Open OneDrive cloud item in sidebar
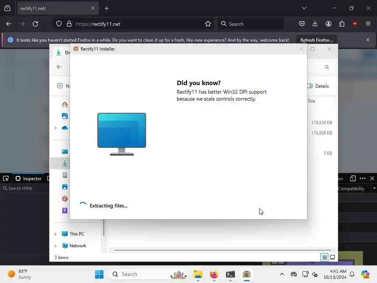This screenshot has width=377, height=283. point(65,128)
